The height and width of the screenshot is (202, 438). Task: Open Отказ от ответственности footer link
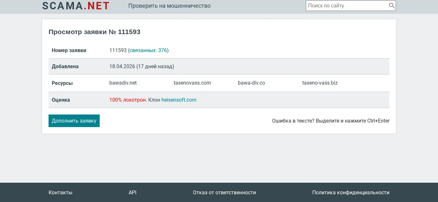[224, 192]
